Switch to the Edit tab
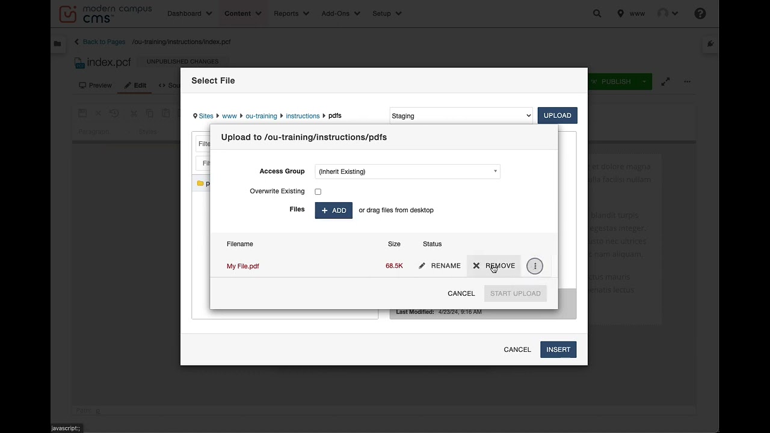Image resolution: width=770 pixels, height=433 pixels. coord(135,85)
